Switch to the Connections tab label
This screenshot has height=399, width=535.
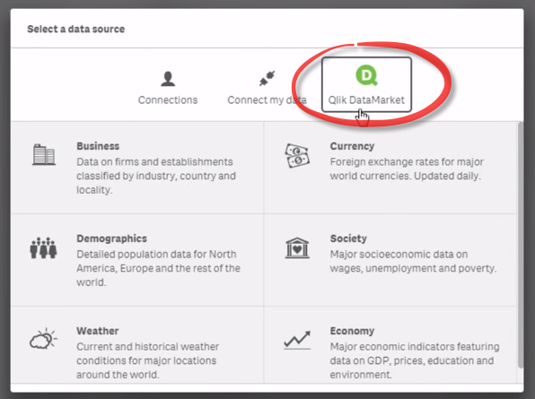click(x=168, y=100)
